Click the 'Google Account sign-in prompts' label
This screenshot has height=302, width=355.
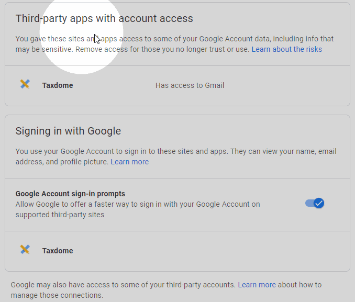click(70, 194)
